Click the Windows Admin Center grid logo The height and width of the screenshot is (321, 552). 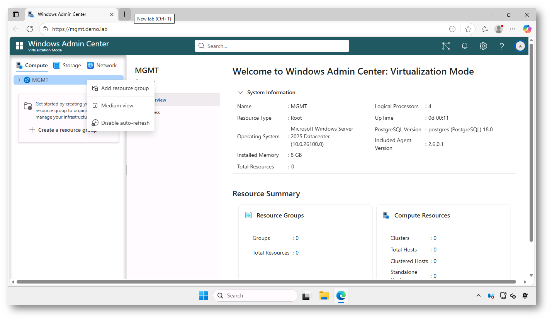(19, 46)
